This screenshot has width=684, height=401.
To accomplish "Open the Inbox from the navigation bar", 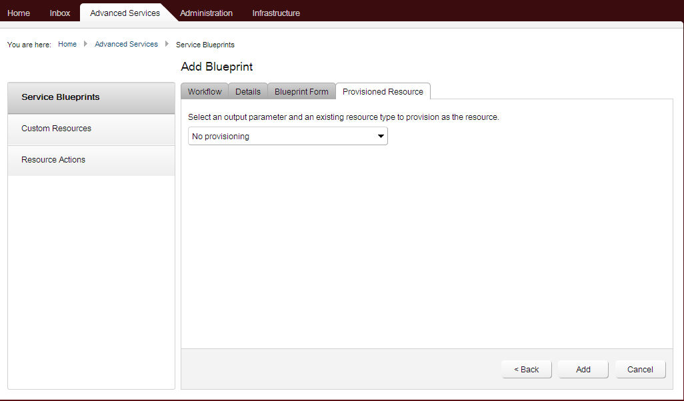I will [59, 12].
